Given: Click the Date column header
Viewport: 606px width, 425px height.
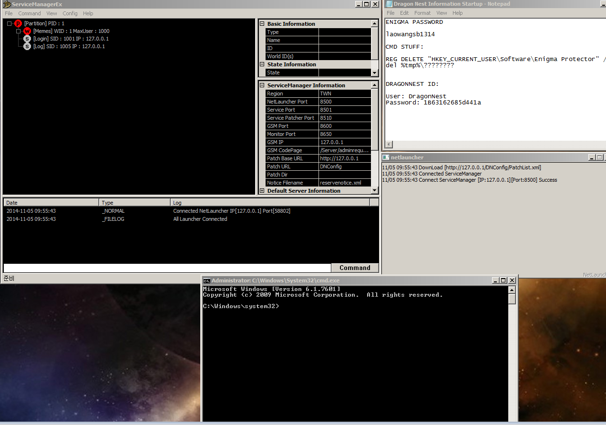Looking at the screenshot, I should click(51, 203).
